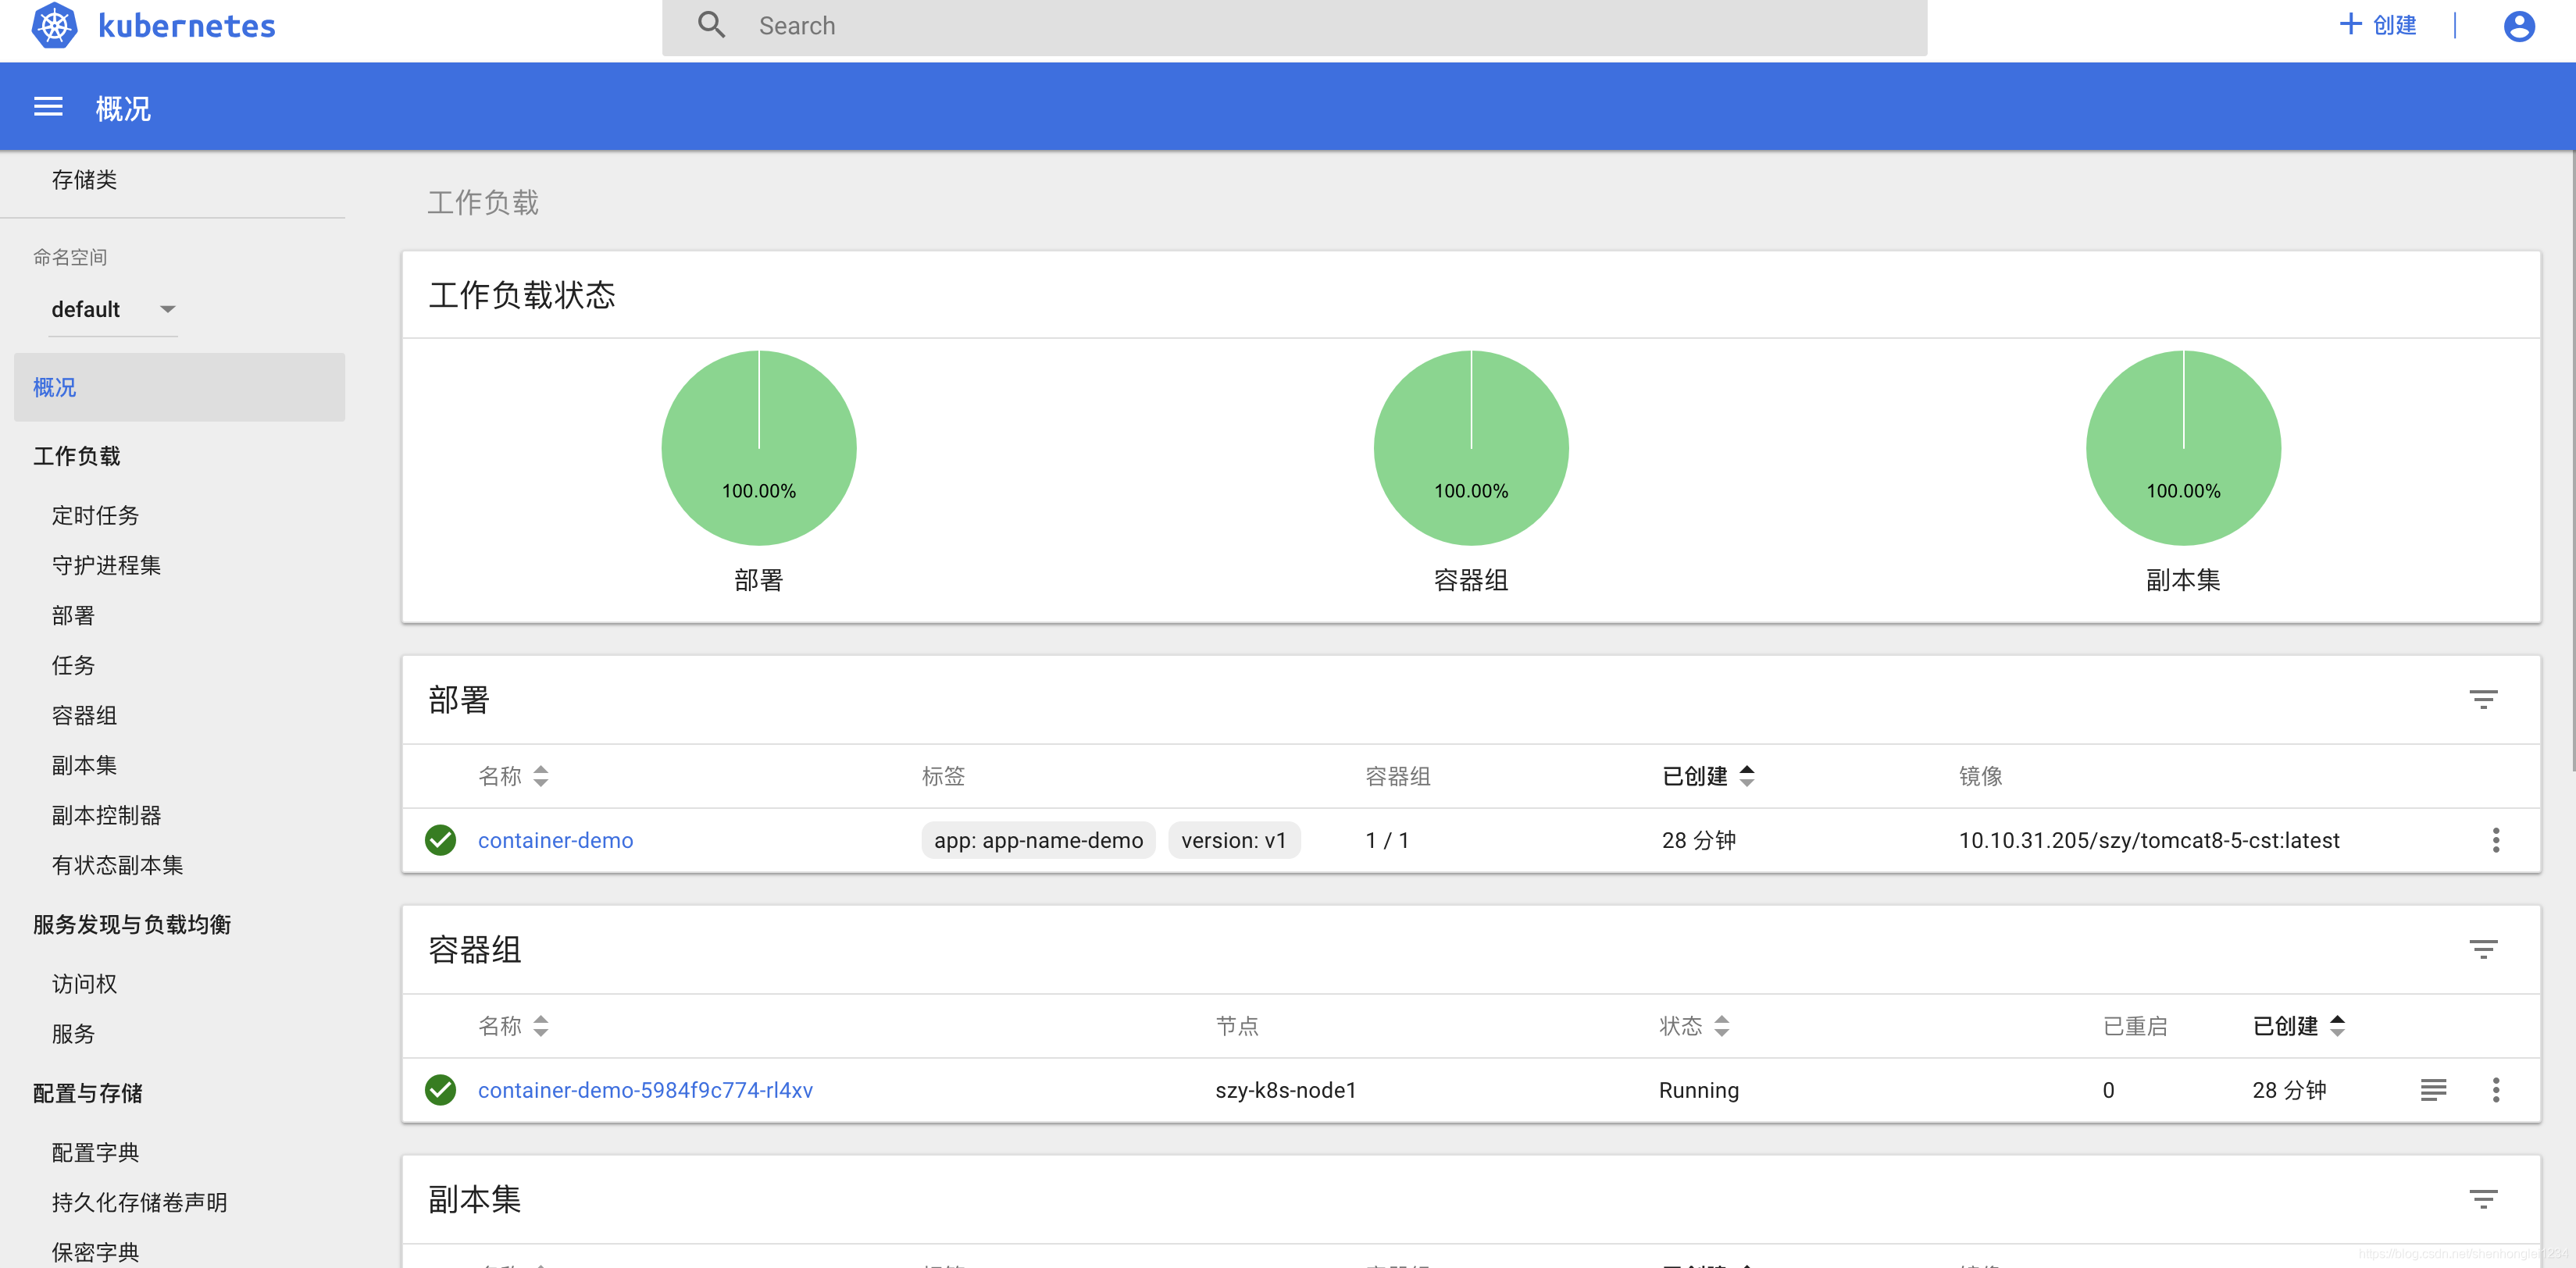Sort deployments by 已创建 column

click(x=1708, y=776)
